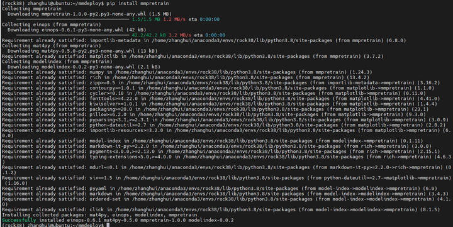Click the 'python-dateutil>=2.7' requirement line

click(224, 125)
